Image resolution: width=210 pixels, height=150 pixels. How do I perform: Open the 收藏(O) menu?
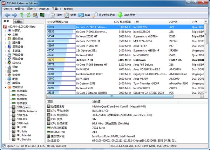44,9
